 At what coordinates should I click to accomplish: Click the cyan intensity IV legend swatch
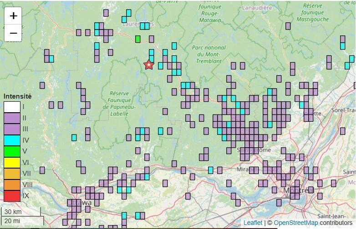(12, 140)
